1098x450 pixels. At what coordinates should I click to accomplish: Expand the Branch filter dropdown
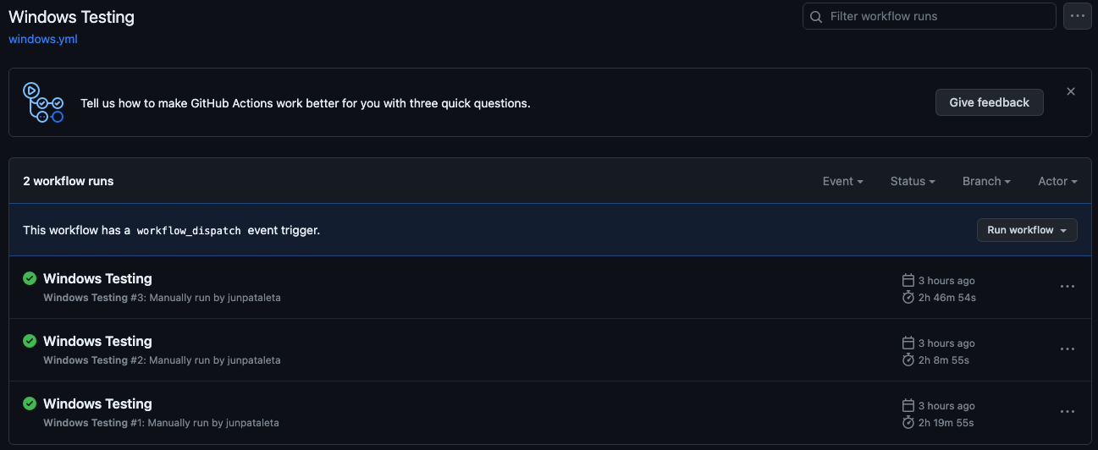click(x=987, y=181)
